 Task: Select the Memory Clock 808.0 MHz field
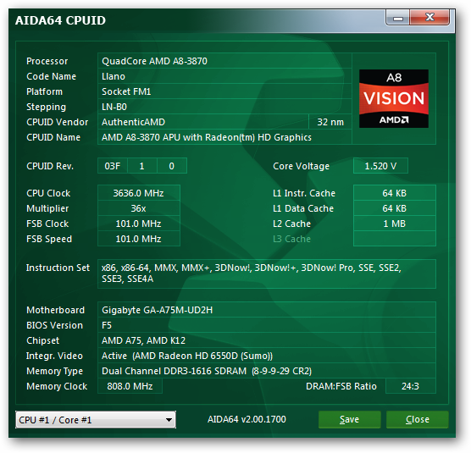130,386
